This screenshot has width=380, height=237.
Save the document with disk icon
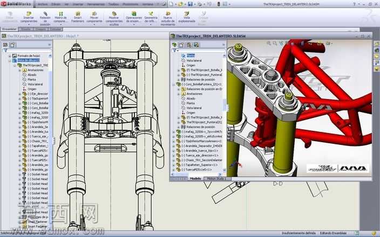pos(190,4)
